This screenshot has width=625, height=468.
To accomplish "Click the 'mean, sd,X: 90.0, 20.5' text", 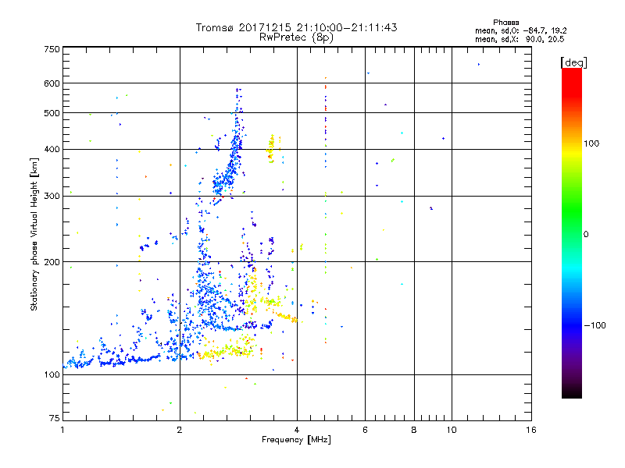I will pyautogui.click(x=520, y=39).
